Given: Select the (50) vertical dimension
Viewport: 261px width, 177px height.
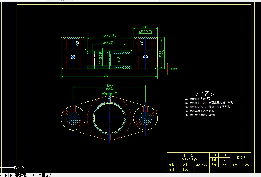Looking at the screenshot, I should 160,54.
